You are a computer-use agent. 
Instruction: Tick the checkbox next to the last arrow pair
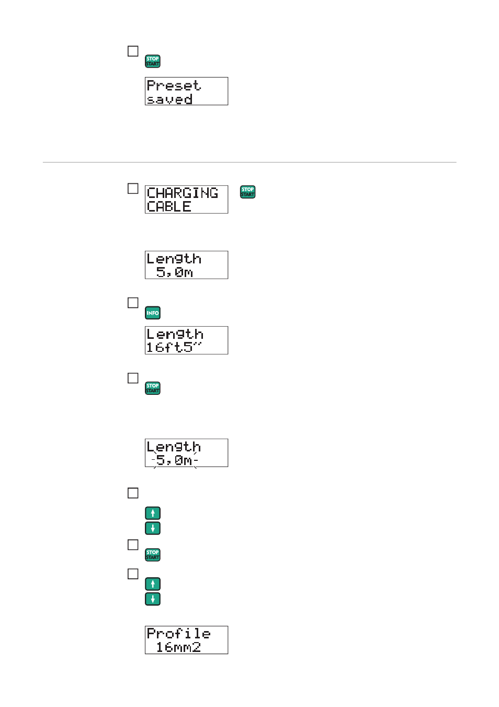[x=133, y=574]
